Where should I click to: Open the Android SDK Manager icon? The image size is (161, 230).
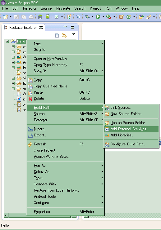point(40,17)
